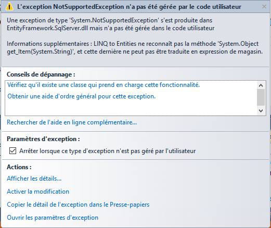The width and height of the screenshot is (271, 228).
Task: Open 'Obtenir une aide d'ordre général' tip
Action: (x=82, y=96)
